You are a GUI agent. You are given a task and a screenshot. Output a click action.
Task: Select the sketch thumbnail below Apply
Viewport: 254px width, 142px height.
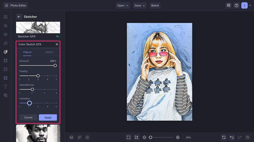38,133
